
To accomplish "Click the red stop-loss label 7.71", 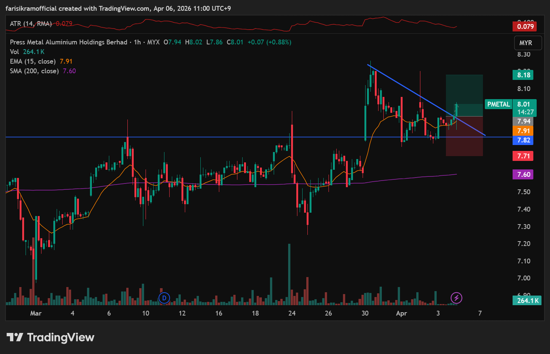I will 523,156.
